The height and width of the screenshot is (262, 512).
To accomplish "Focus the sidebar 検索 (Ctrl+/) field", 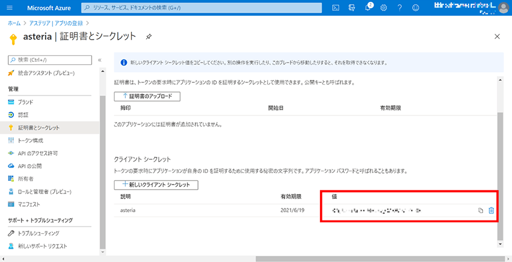I will click(50, 60).
